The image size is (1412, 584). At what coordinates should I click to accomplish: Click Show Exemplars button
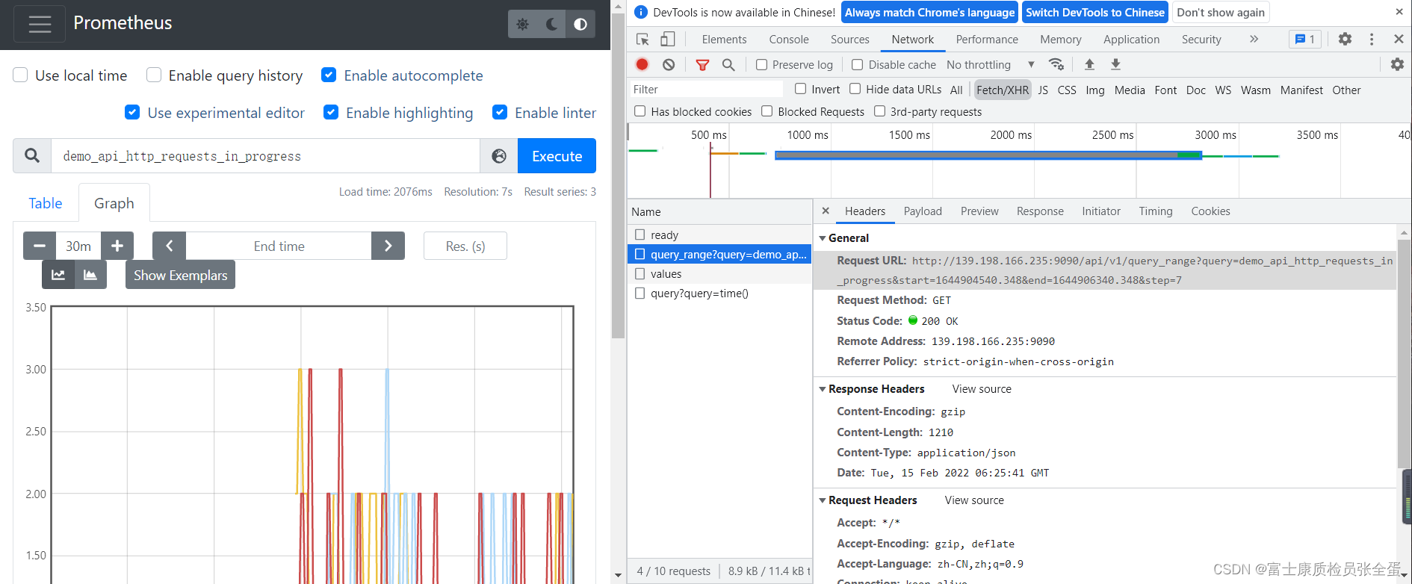point(180,275)
